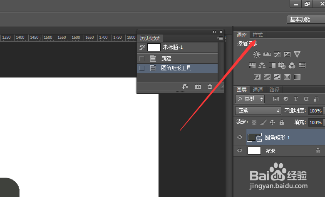325x197 pixels.
Task: Switch to the 路径 tab
Action: [274, 90]
